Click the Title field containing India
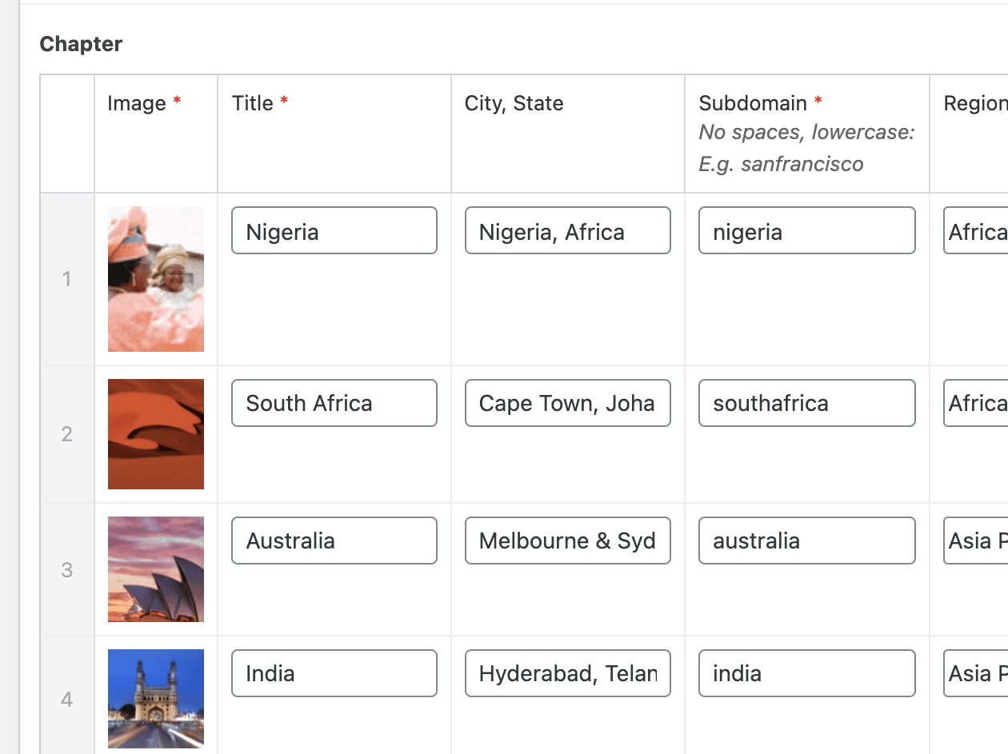 [x=334, y=672]
